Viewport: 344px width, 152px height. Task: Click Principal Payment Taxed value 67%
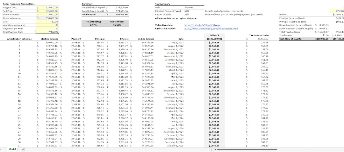187,11
